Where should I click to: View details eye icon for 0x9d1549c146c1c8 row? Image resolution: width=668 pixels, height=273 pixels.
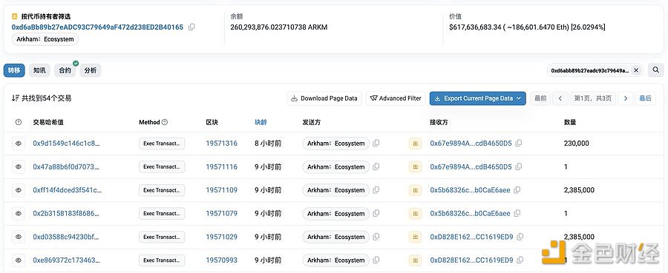[19, 144]
